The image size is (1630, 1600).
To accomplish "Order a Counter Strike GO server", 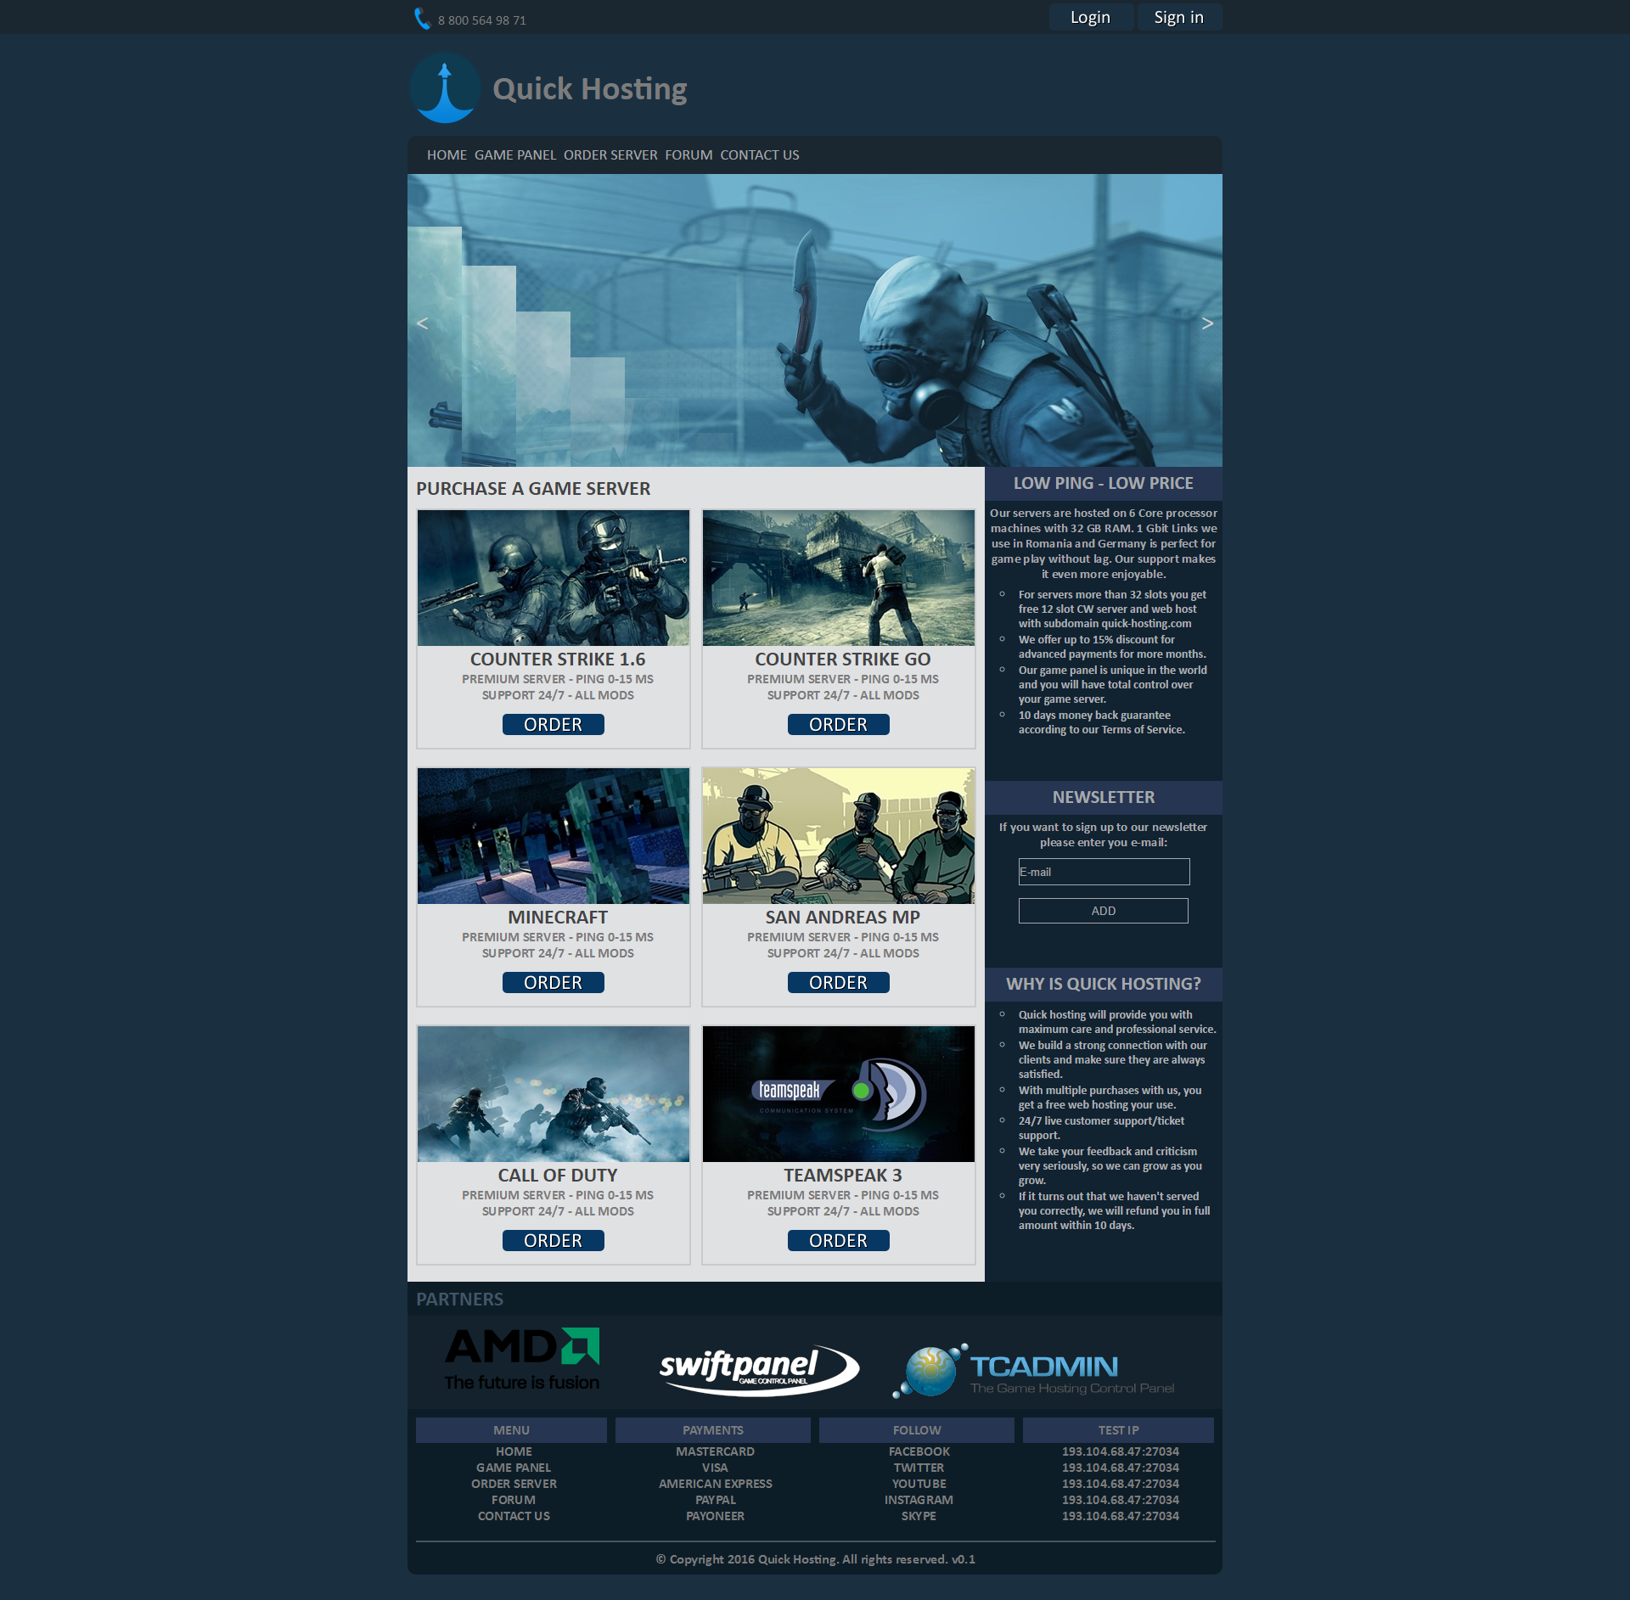I will pos(838,724).
